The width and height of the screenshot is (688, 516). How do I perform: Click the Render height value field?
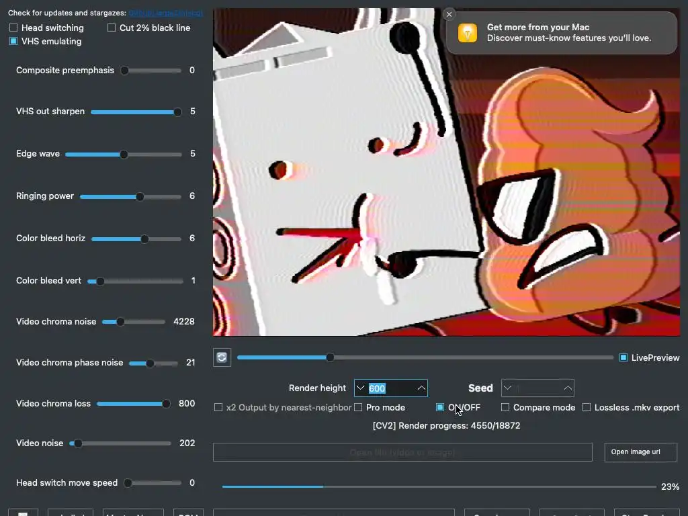pos(391,388)
